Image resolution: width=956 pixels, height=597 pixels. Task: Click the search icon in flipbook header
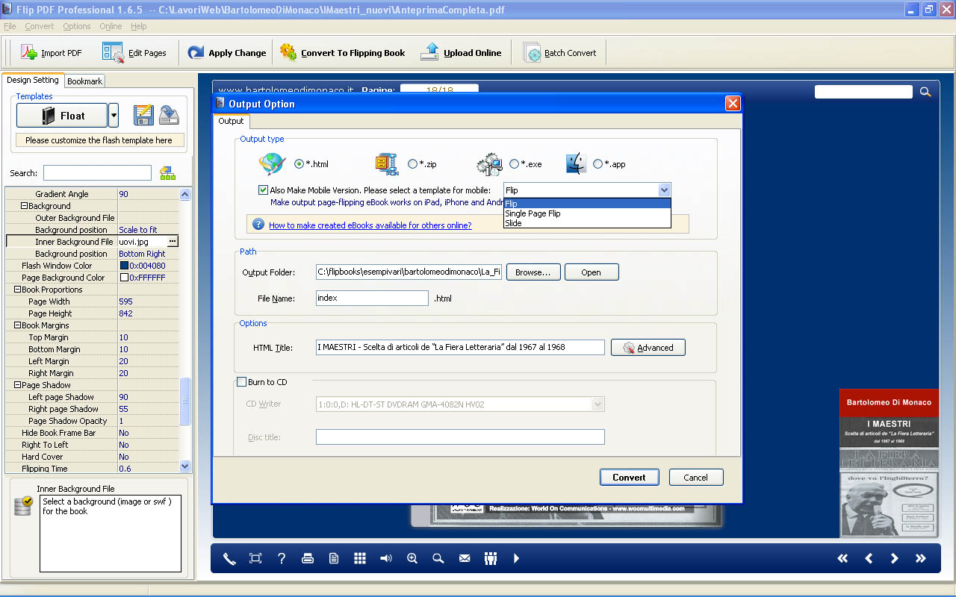[925, 92]
